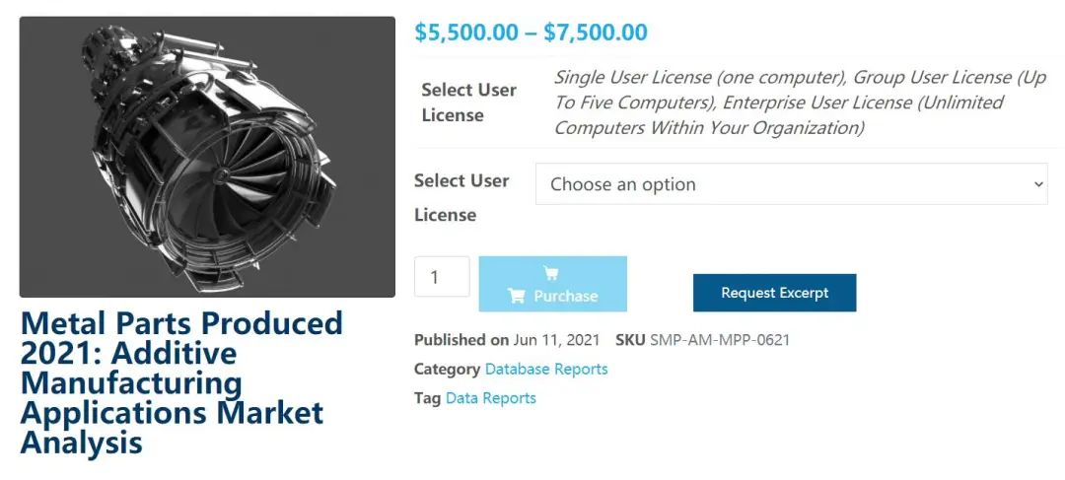Screen dimensions: 1065x480
Task: Click the jet engine product image
Action: (207, 157)
